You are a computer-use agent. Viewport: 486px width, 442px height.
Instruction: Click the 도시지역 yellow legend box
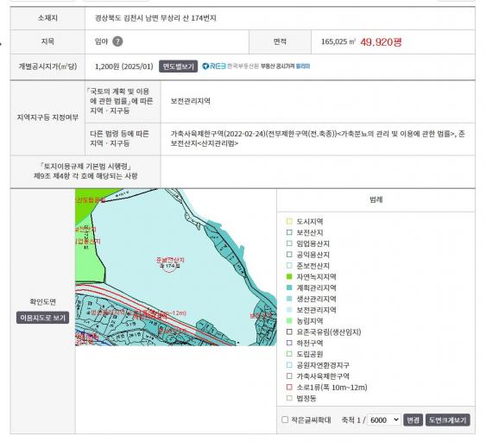point(289,221)
